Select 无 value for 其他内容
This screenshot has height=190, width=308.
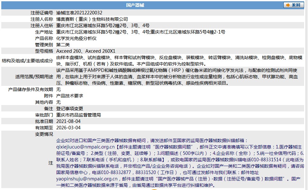[x=58, y=102]
